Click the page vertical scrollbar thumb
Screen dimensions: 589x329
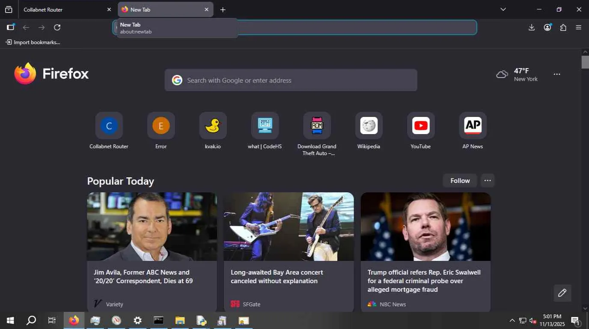pyautogui.click(x=585, y=62)
